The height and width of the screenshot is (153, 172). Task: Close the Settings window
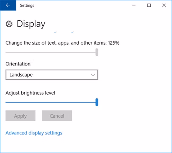click(x=164, y=5)
